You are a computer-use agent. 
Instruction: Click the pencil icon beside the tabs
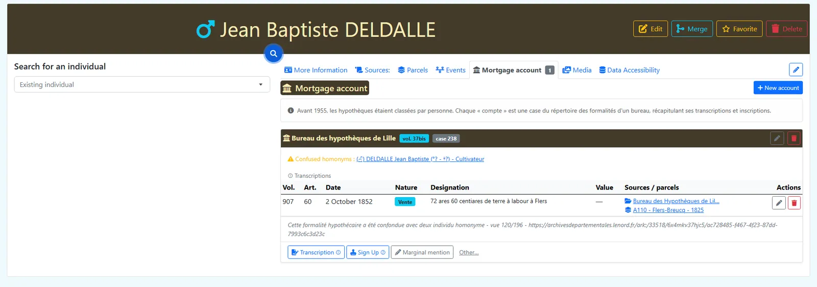796,69
